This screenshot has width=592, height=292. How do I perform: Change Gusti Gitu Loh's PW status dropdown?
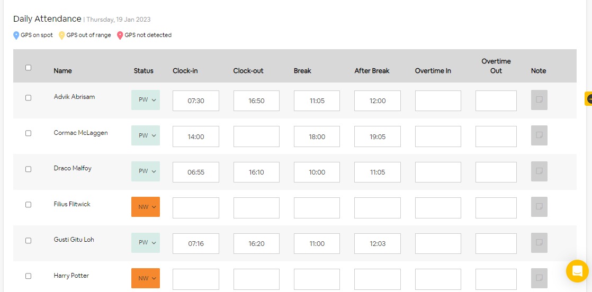pyautogui.click(x=146, y=243)
